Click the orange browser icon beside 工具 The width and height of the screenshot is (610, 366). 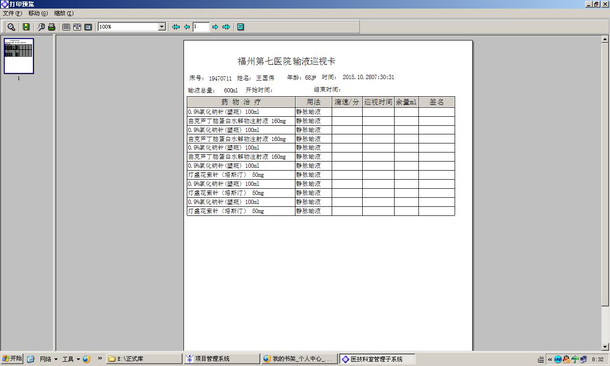[x=87, y=359]
